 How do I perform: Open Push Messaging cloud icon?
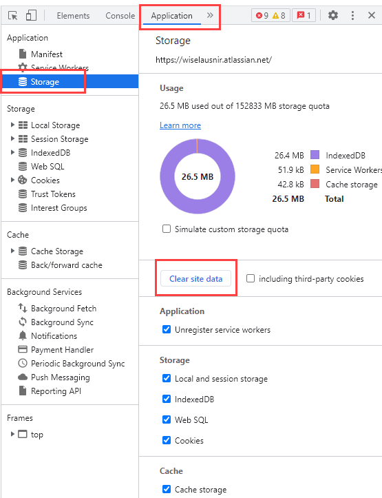coord(23,377)
